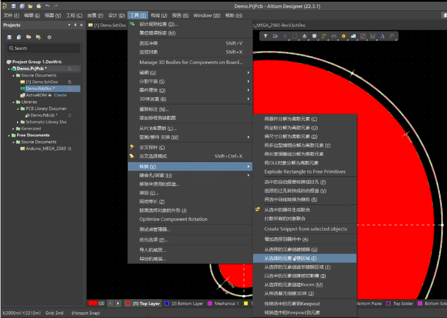Viewport: 447px width, 318px height.
Task: Click Projects panel save document icon
Action: point(9,37)
